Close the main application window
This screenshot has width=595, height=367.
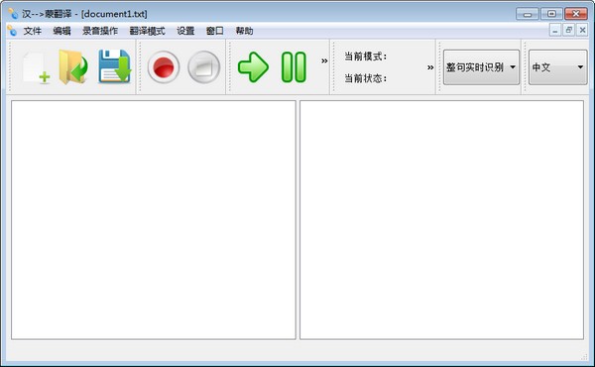[x=576, y=14]
